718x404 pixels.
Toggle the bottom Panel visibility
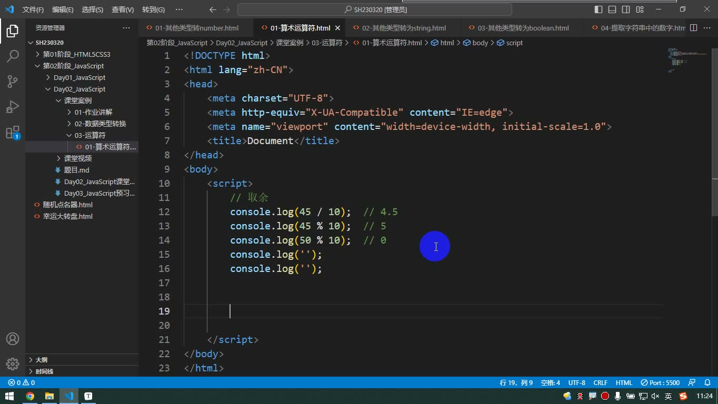(x=612, y=9)
